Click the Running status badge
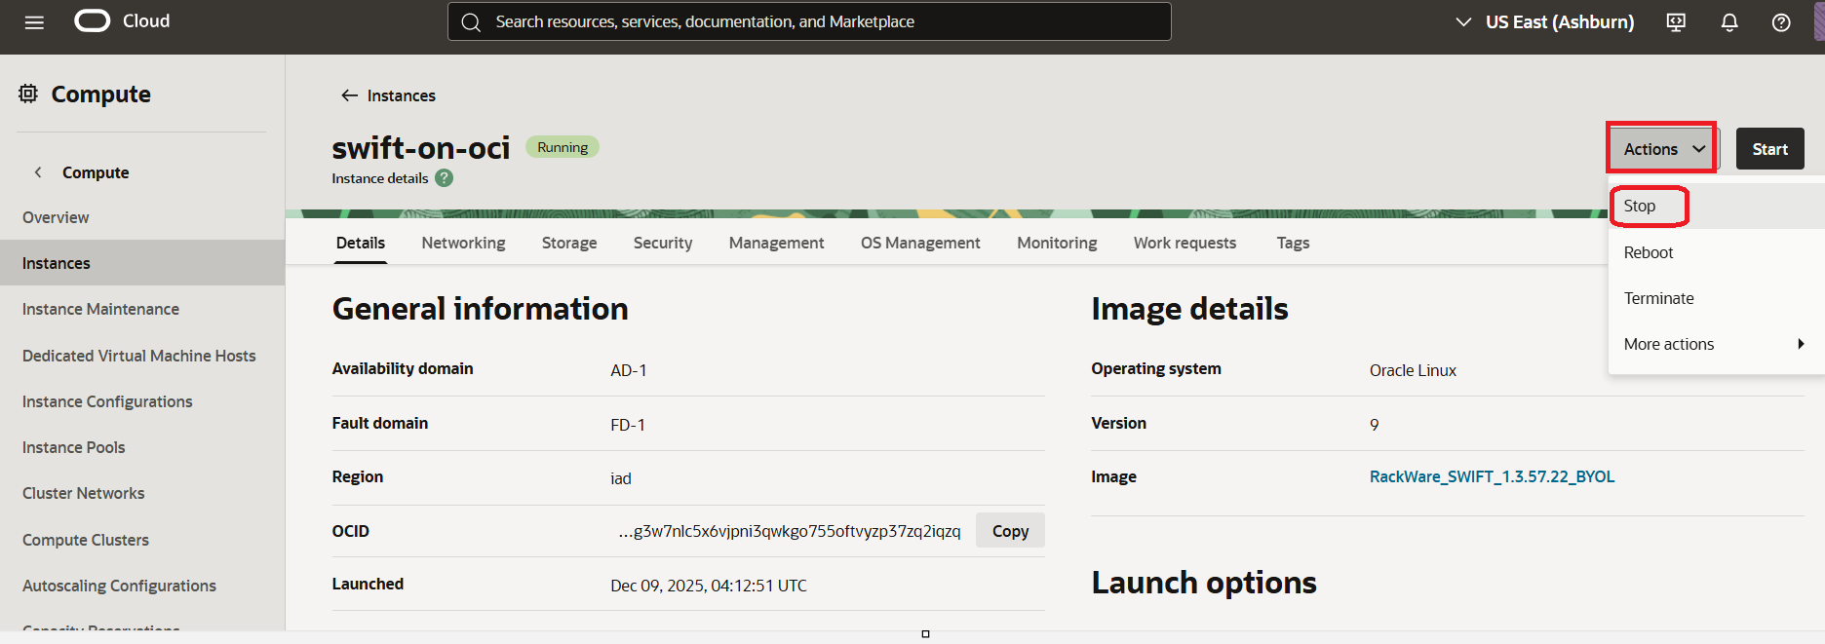The height and width of the screenshot is (644, 1825). [563, 147]
